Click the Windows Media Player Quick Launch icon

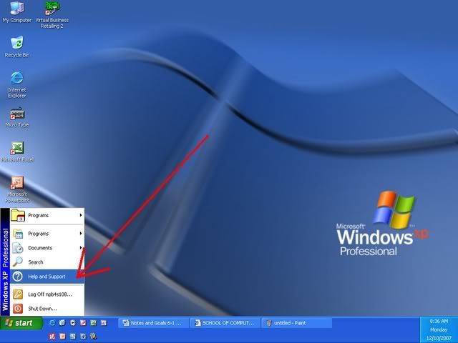[73, 323]
